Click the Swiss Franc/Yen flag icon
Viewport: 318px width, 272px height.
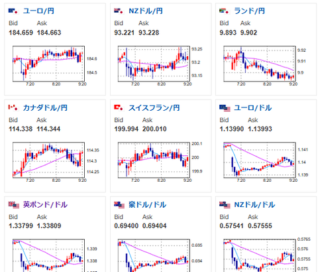click(x=119, y=107)
